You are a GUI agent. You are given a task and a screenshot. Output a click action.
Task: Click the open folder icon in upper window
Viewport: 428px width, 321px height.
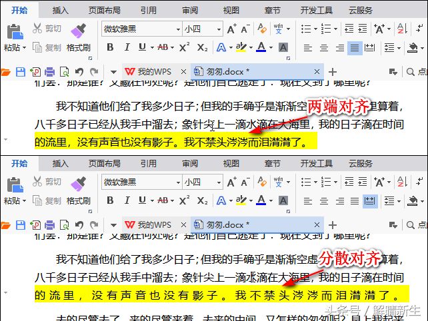coord(6,72)
